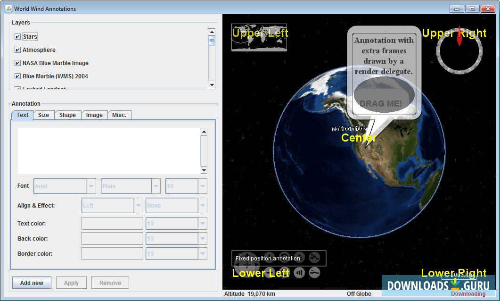Zoom out with the minus view control
Screen dimensions: 500x301
coord(270,272)
